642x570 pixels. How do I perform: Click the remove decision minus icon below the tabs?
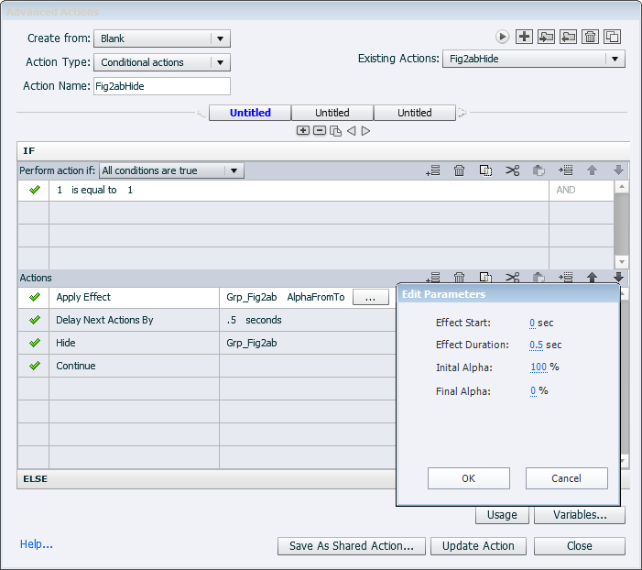320,131
